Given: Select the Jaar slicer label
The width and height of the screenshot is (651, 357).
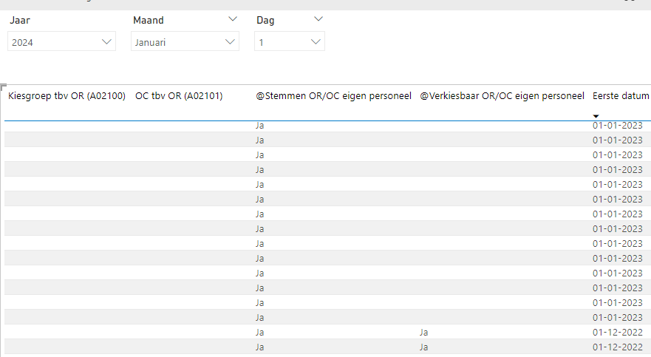Looking at the screenshot, I should pos(20,21).
